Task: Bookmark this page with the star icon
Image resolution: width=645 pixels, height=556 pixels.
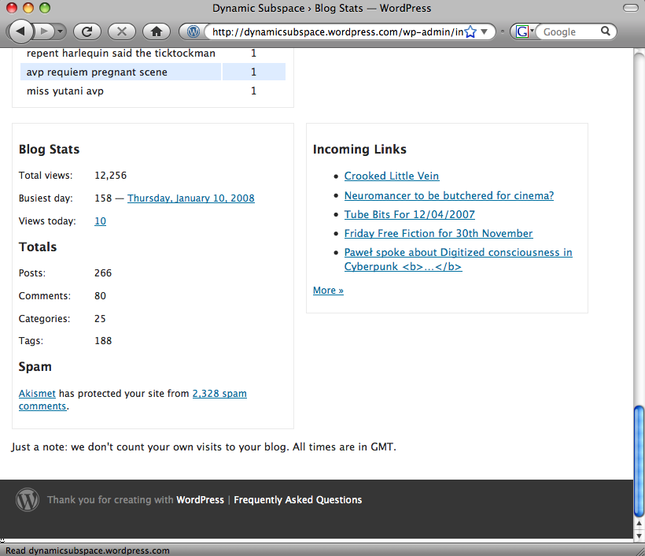Action: tap(470, 32)
